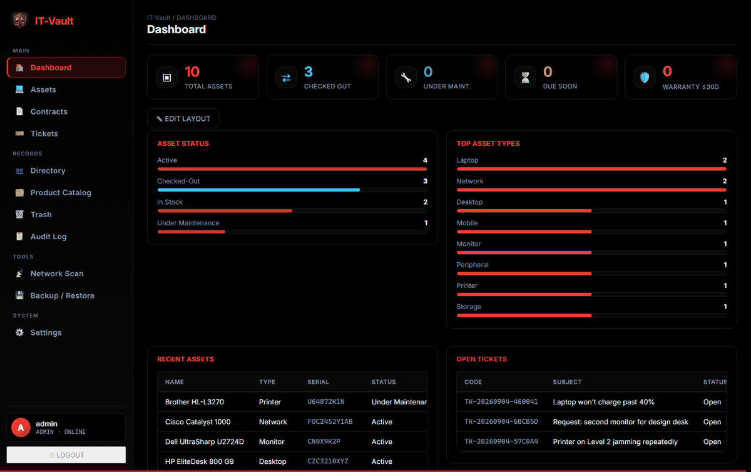Click the Checked Out arrows icon
This screenshot has height=472, width=751.
click(286, 78)
